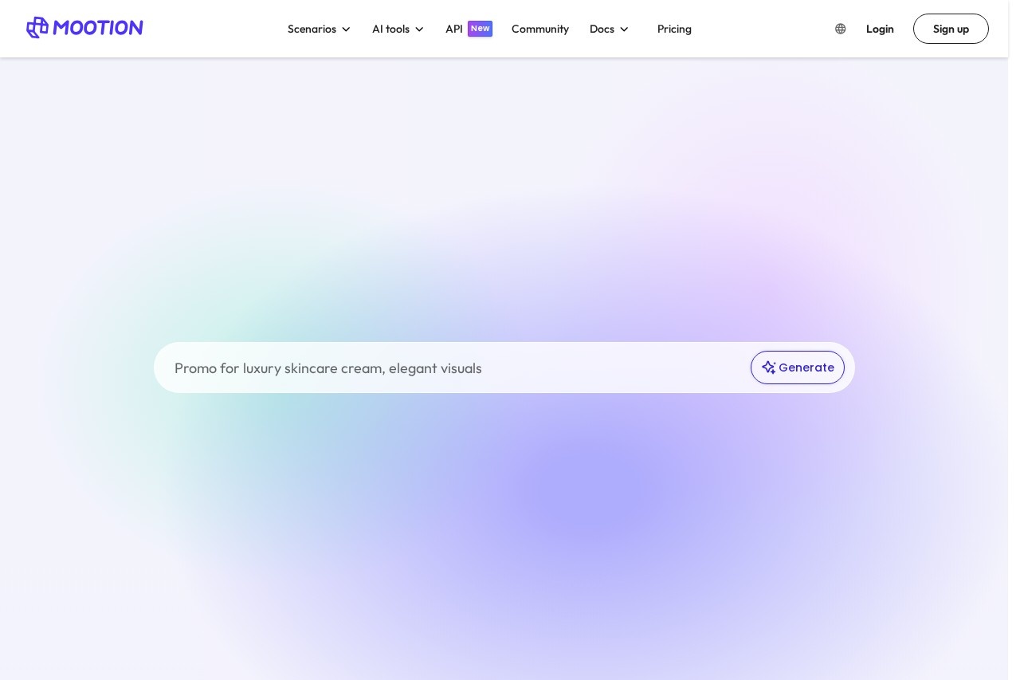
Task: Expand the chevron next to Scenarios
Action: pos(346,29)
